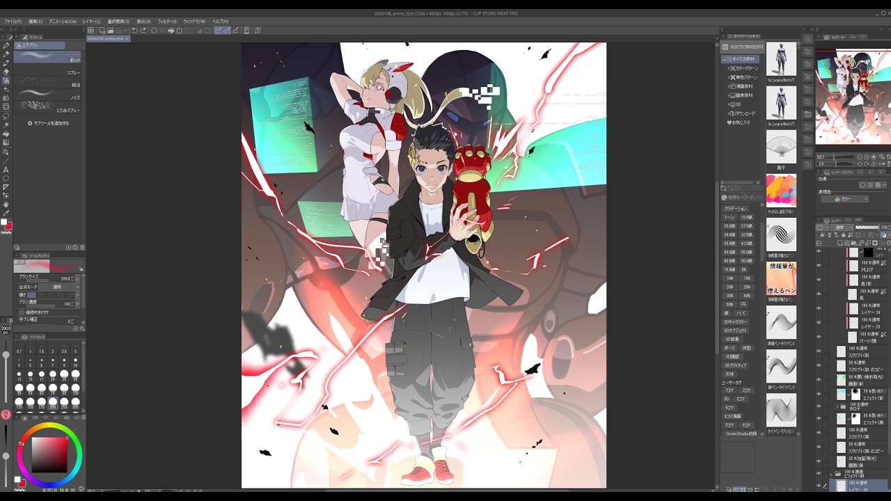891x501 pixels.
Task: Select the Auto Select magic wand tool
Action: [x=6, y=125]
